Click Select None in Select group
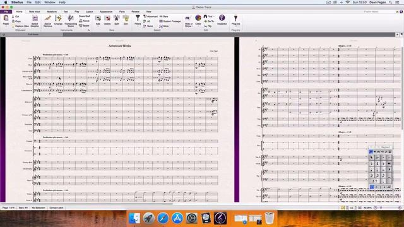 [x=148, y=26]
